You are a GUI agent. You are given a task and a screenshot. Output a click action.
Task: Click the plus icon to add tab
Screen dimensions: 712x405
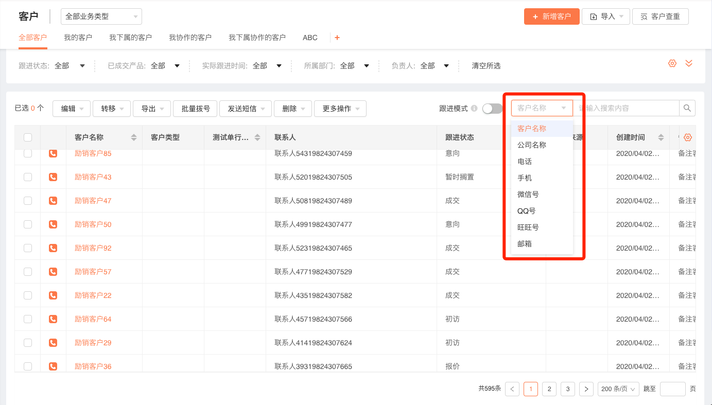point(337,38)
